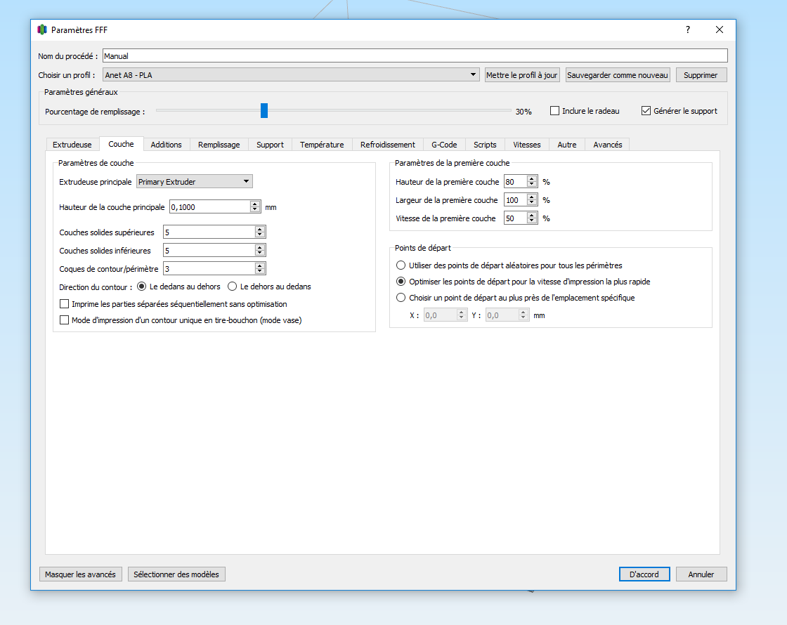Edit the Nom du procédé field

point(415,55)
